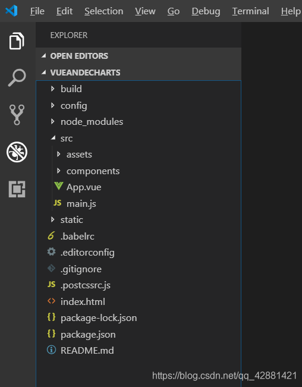Select the src folder name
The image size is (302, 387).
[67, 139]
